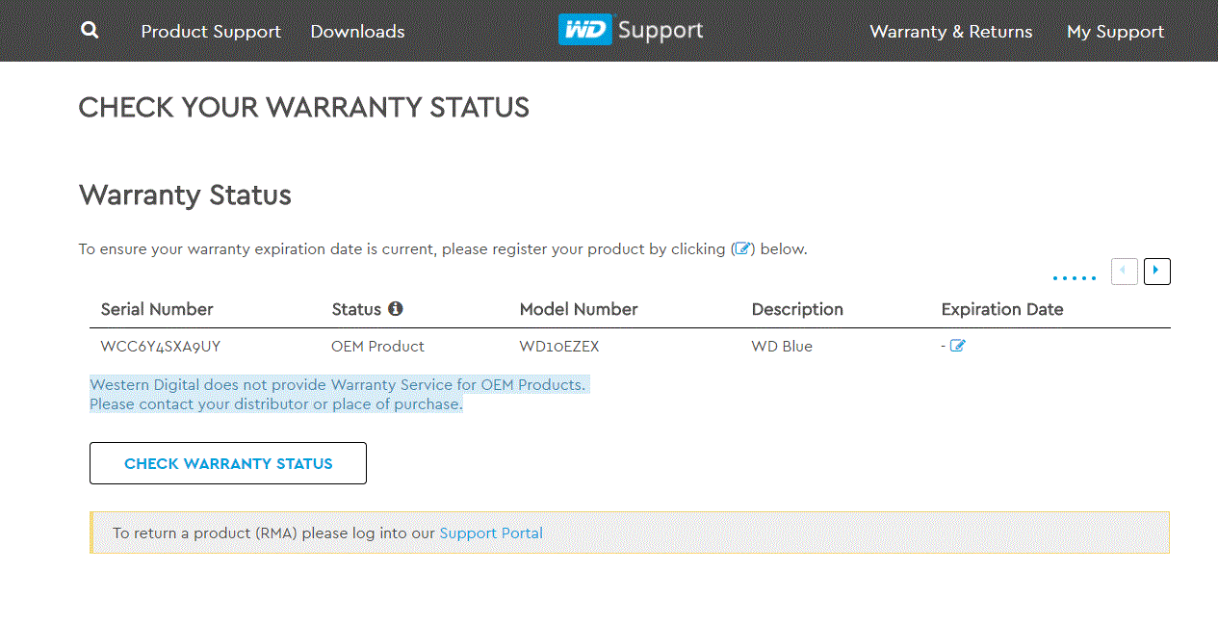The width and height of the screenshot is (1218, 624).
Task: Open Warranty & Returns menu
Action: tap(951, 32)
